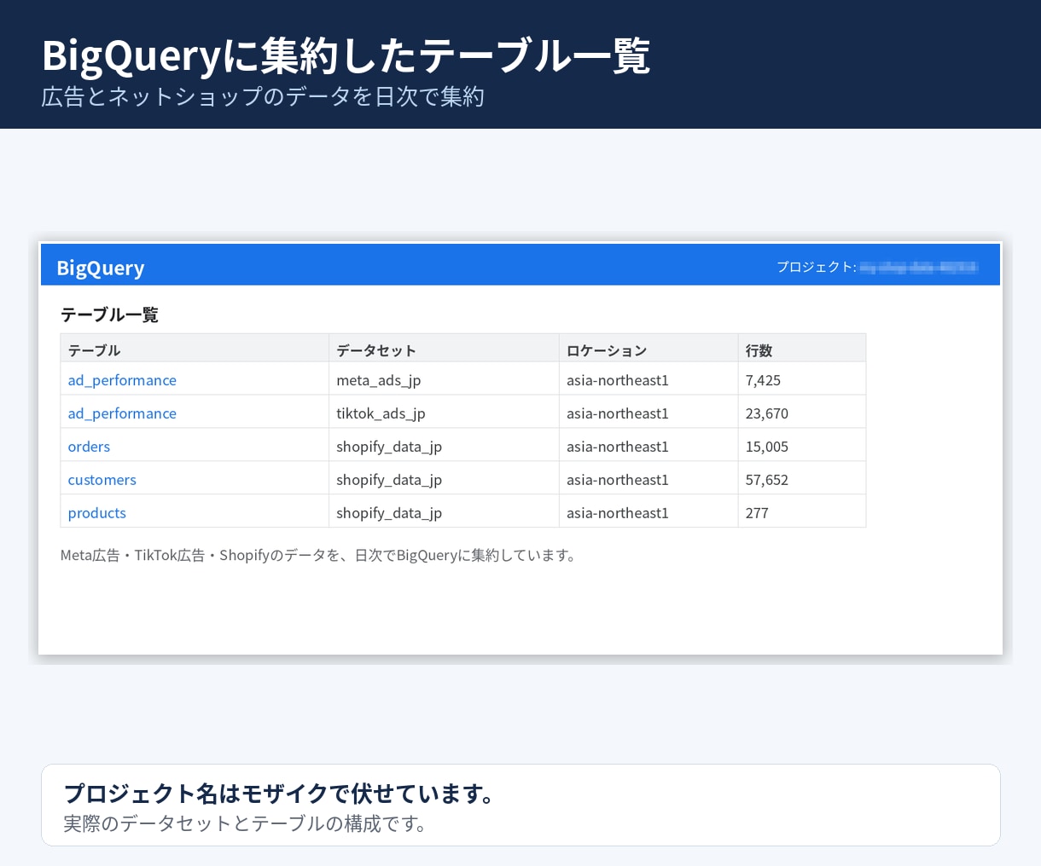Click asia-northeast1 in the products row
1041x866 pixels.
point(618,513)
